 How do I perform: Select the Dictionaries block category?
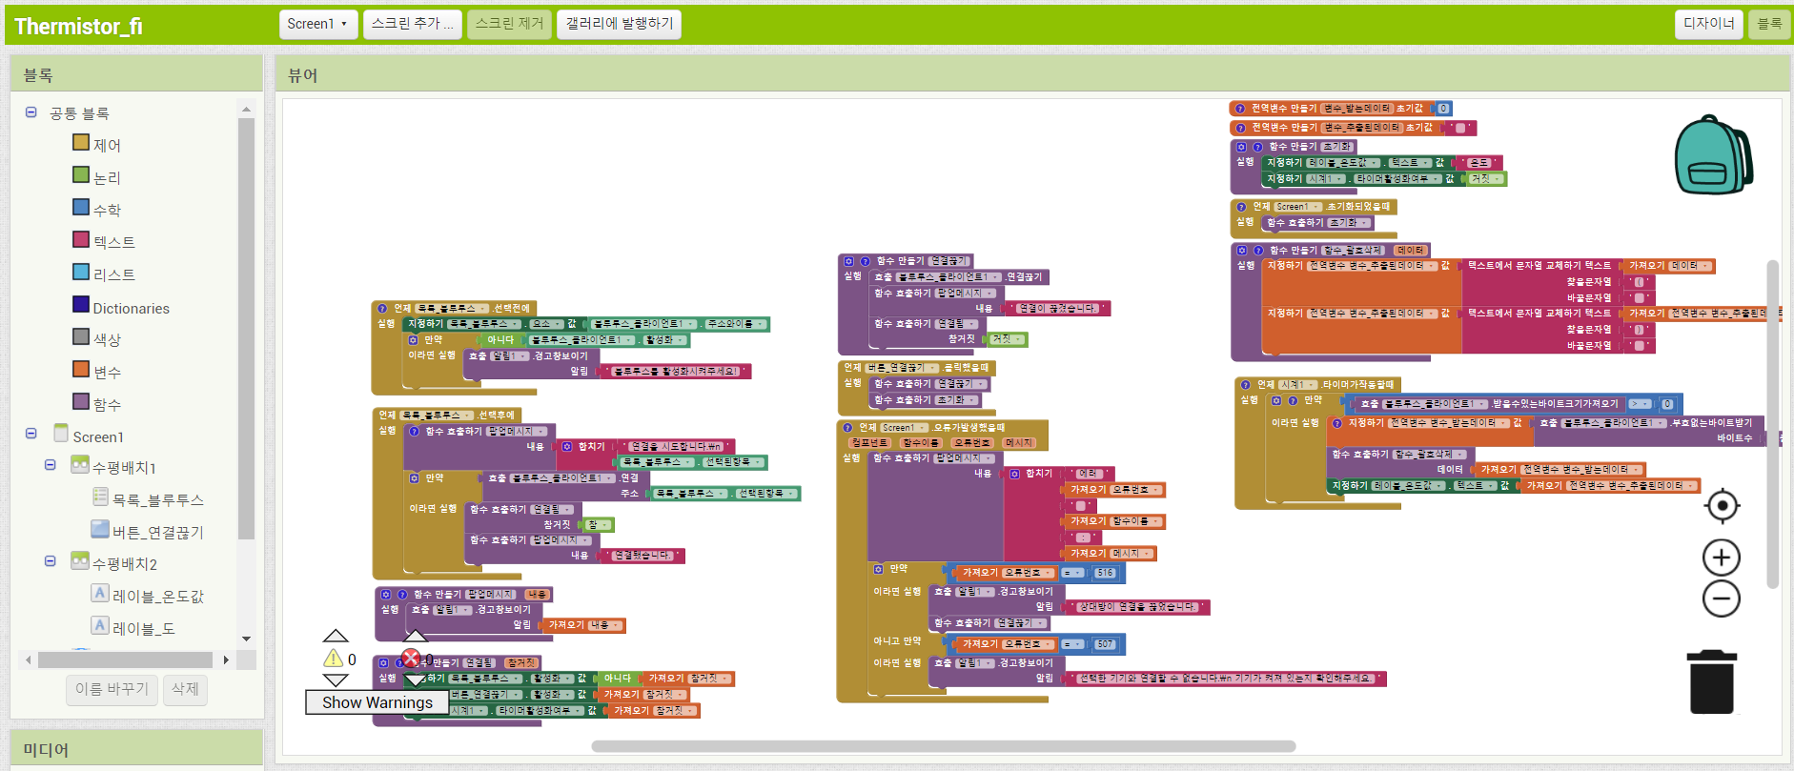[131, 308]
